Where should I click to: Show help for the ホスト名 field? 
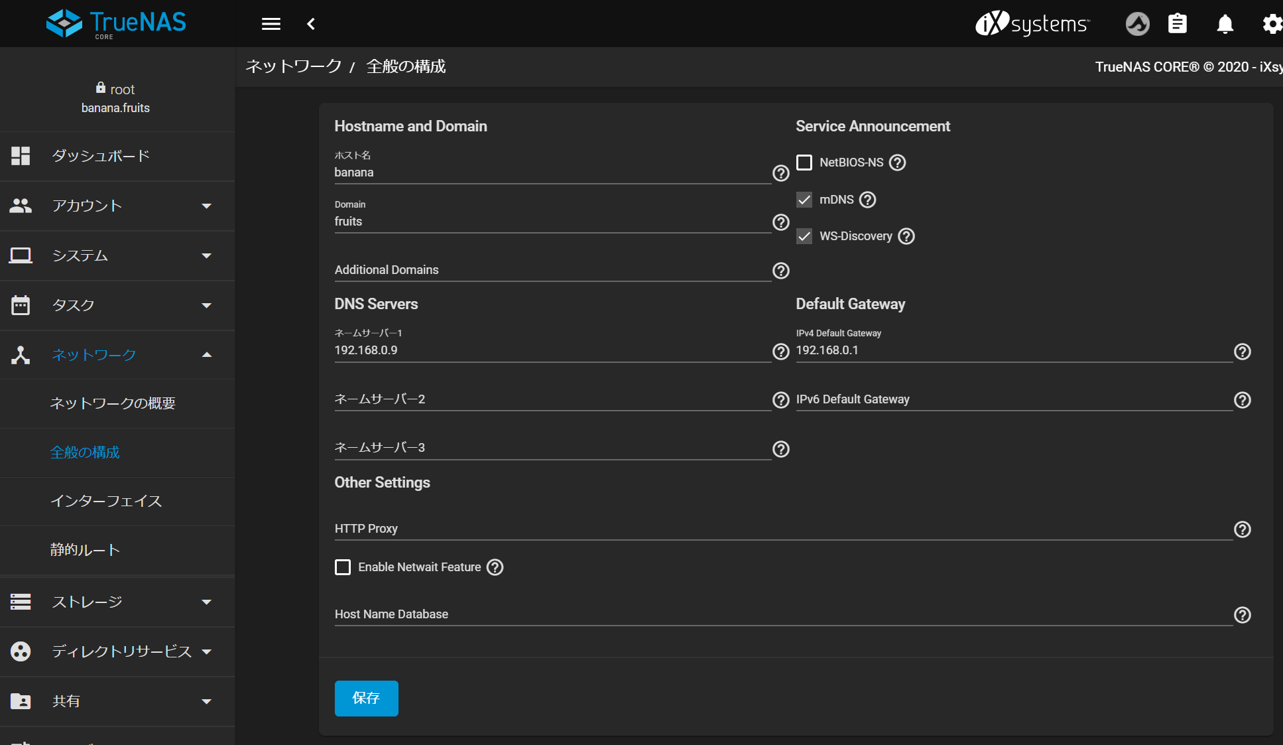(781, 173)
